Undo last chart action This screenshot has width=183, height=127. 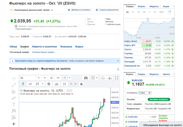71,84
